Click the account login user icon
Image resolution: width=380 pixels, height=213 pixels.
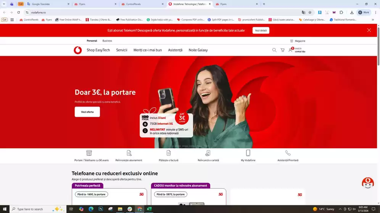click(290, 50)
